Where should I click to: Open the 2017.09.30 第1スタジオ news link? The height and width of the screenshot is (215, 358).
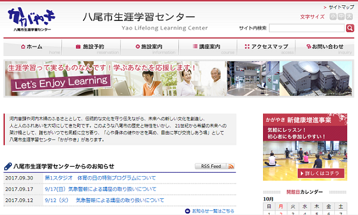point(100,178)
